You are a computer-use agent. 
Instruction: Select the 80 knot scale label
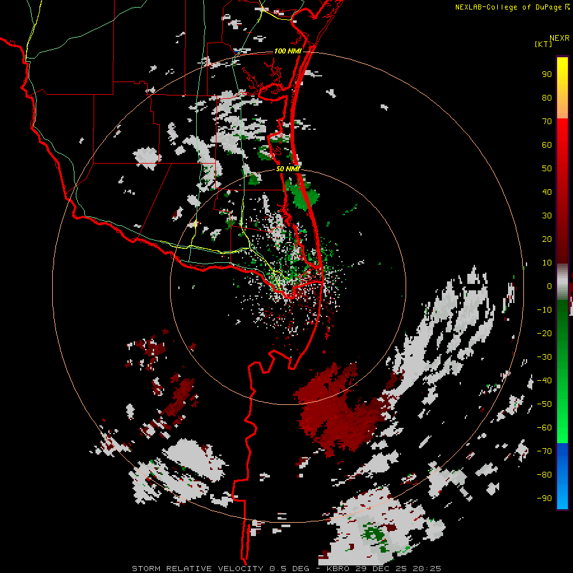click(x=547, y=98)
